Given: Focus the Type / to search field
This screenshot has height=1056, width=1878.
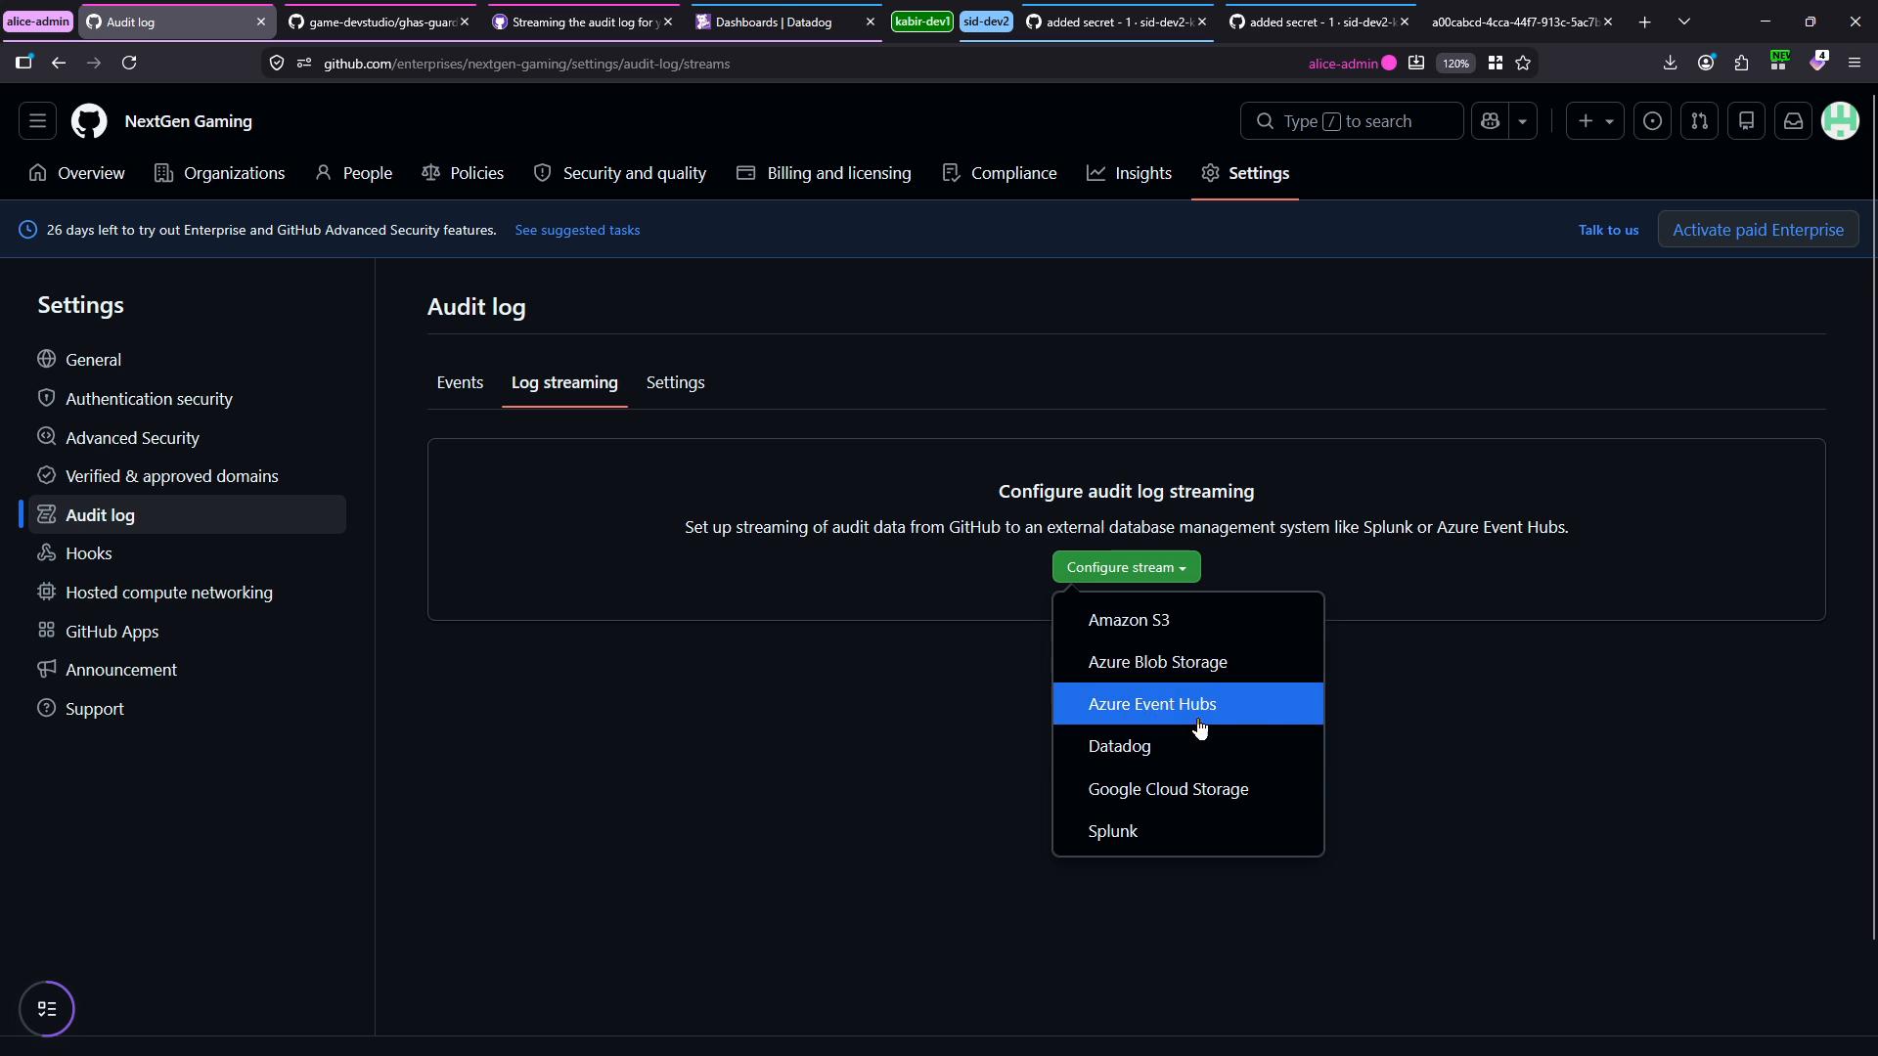Looking at the screenshot, I should tap(1352, 121).
